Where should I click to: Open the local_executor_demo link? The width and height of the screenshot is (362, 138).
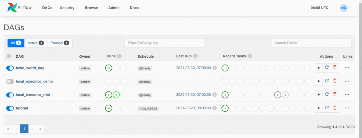(34, 82)
